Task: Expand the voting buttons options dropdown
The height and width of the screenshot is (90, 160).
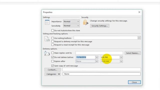Action: click(x=139, y=38)
